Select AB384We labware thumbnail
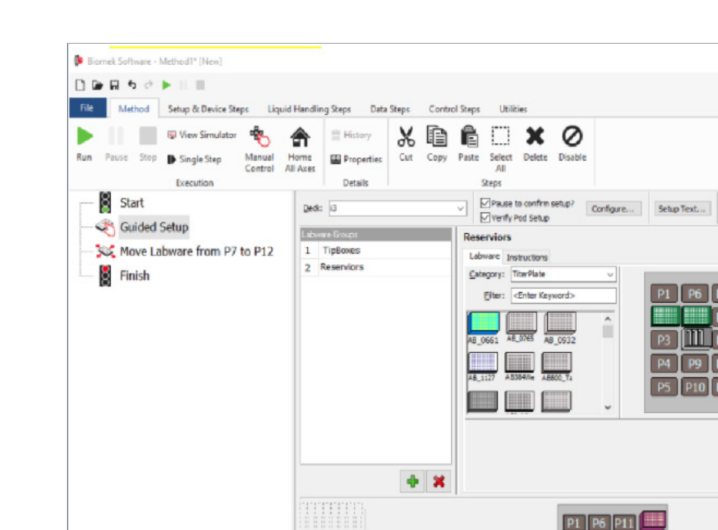Screen dimensions: 718x530 click(x=520, y=367)
